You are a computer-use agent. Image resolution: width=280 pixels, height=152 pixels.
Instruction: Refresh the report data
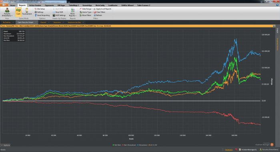tap(98, 15)
